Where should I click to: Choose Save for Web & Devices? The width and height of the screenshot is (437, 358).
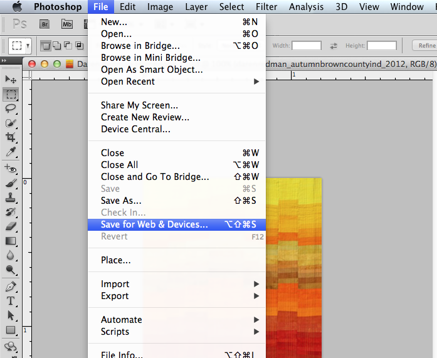177,224
